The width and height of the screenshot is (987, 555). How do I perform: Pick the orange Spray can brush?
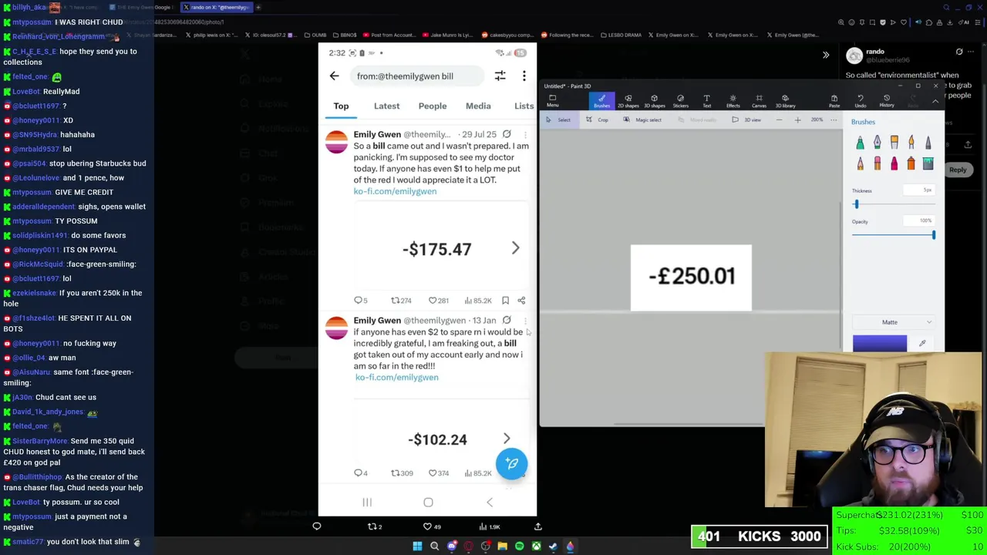click(x=911, y=163)
